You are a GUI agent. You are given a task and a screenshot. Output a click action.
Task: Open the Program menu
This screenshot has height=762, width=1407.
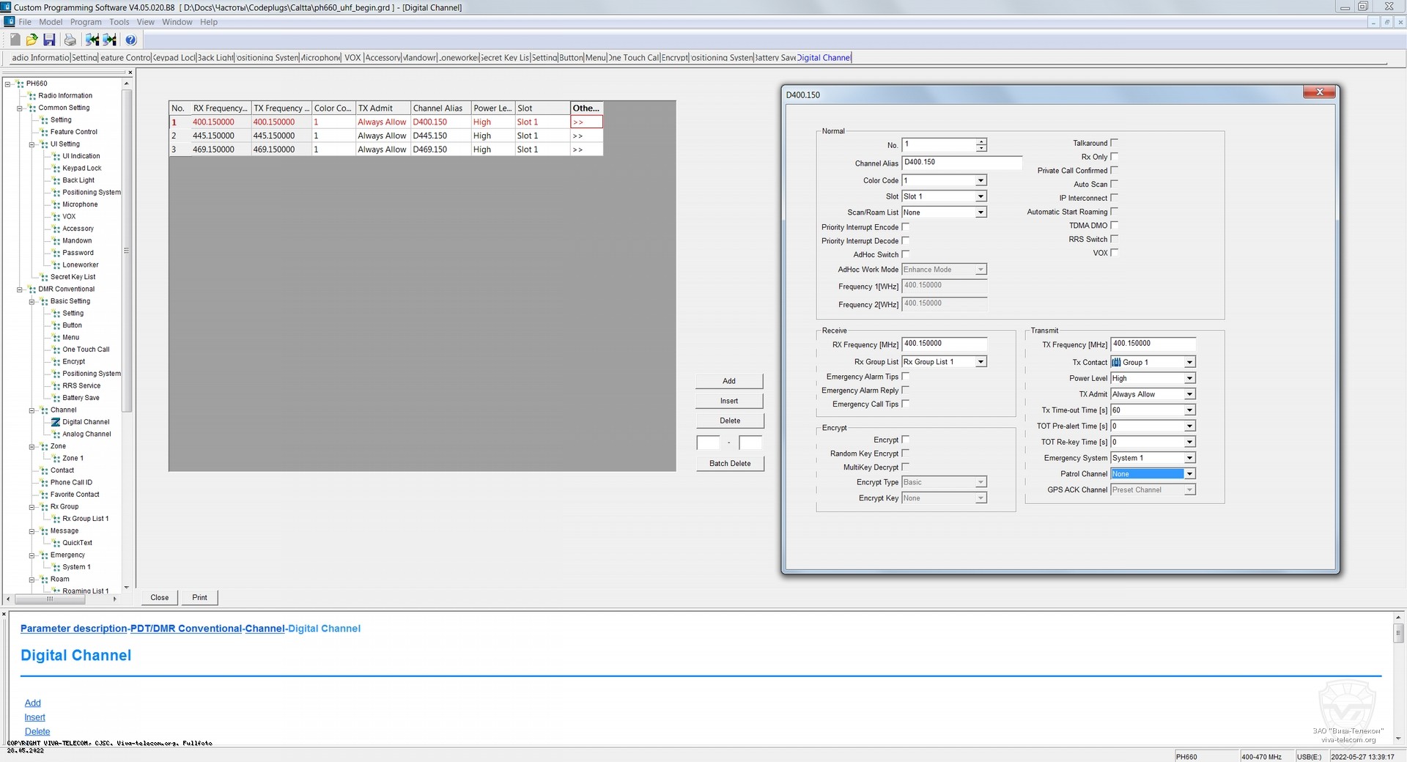(86, 22)
